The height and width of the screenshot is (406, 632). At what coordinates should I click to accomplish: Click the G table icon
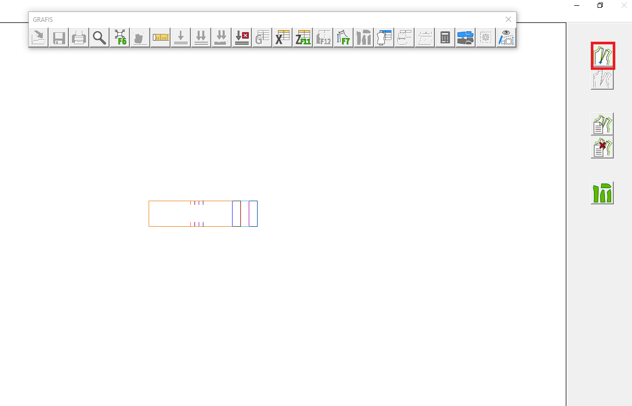pyautogui.click(x=262, y=38)
